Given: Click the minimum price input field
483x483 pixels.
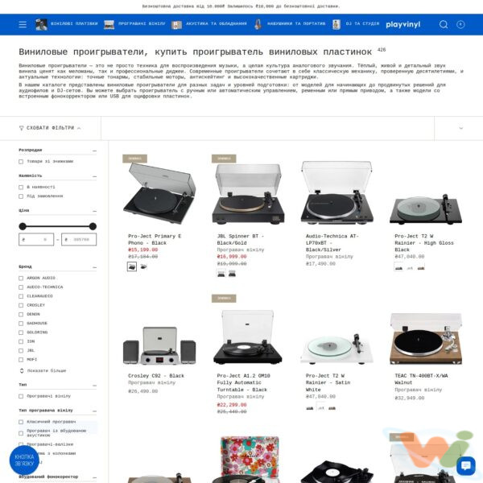Looking at the screenshot, I should (36, 239).
